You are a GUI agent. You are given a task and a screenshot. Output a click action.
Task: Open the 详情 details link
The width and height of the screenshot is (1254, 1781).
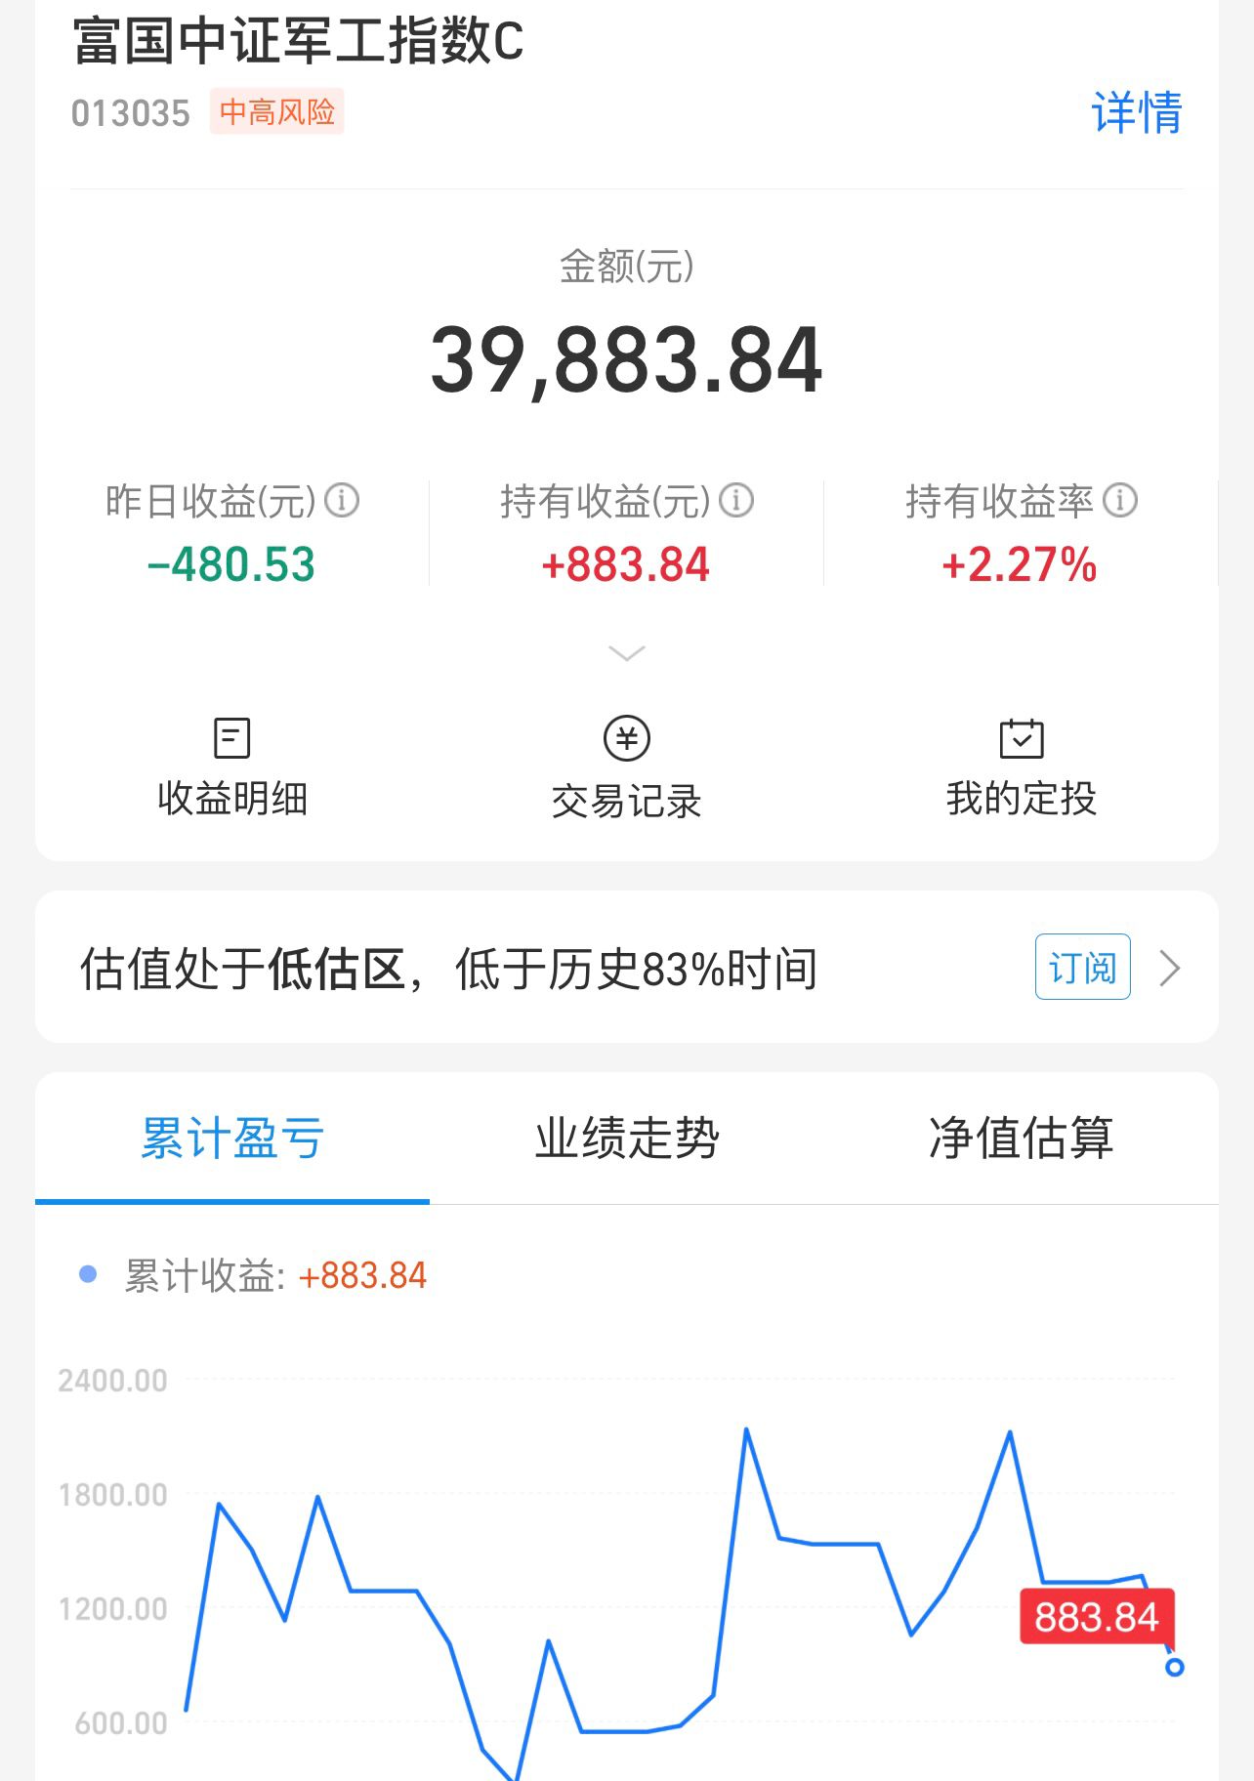pyautogui.click(x=1137, y=112)
